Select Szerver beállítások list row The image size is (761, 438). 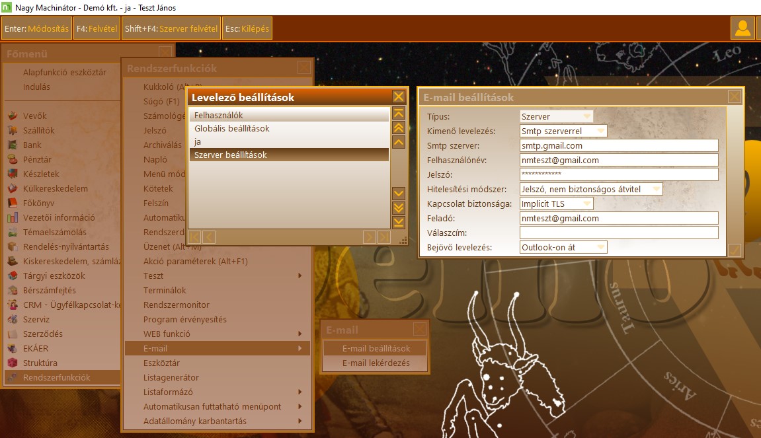(289, 155)
